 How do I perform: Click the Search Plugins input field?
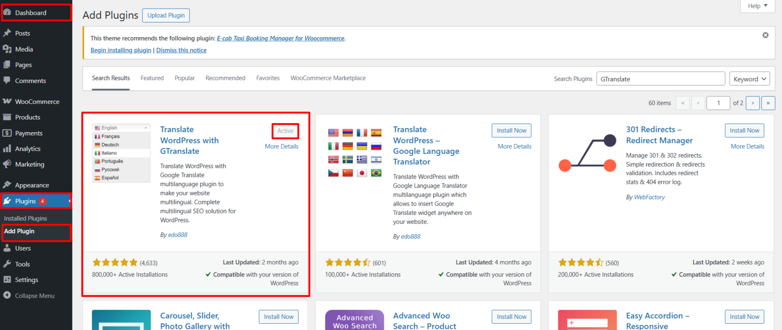pos(660,79)
